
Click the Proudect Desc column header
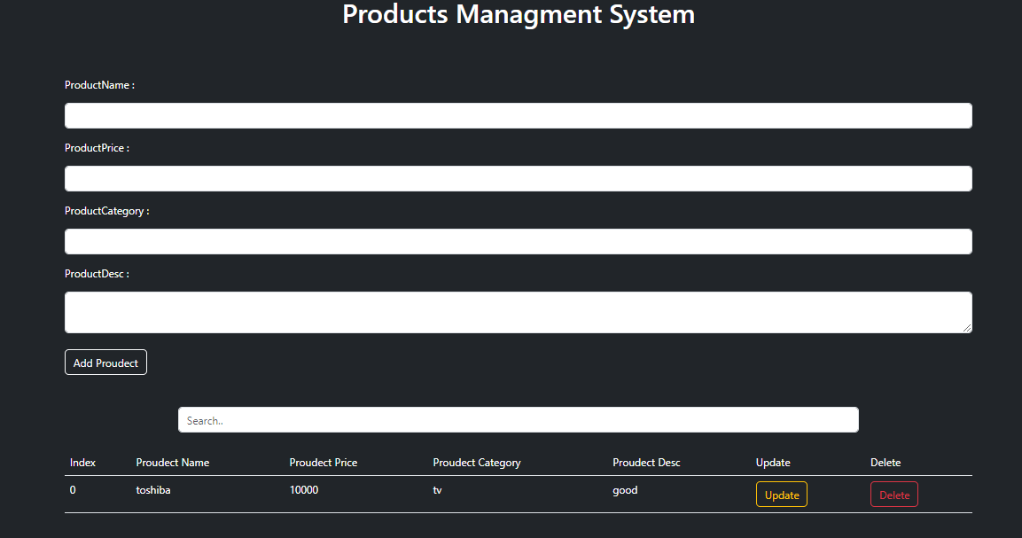[x=646, y=463]
